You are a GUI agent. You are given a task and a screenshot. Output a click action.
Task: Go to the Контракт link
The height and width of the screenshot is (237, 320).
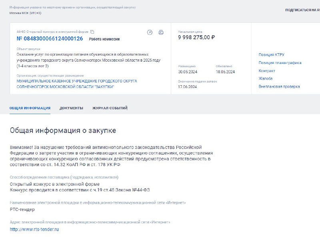point(267,71)
